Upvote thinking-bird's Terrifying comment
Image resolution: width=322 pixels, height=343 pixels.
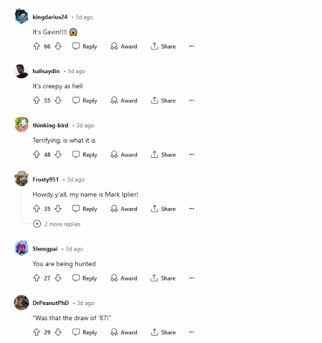point(37,154)
